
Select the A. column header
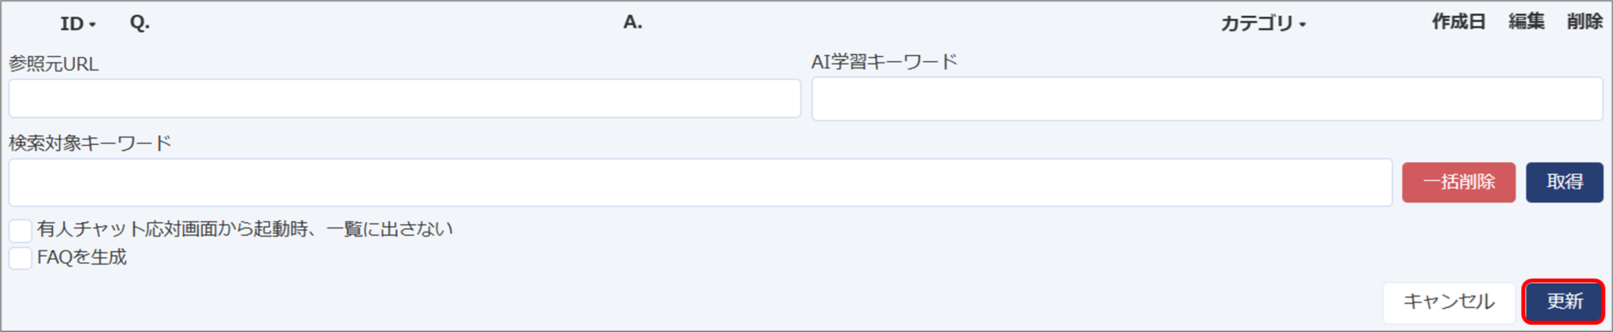point(632,22)
